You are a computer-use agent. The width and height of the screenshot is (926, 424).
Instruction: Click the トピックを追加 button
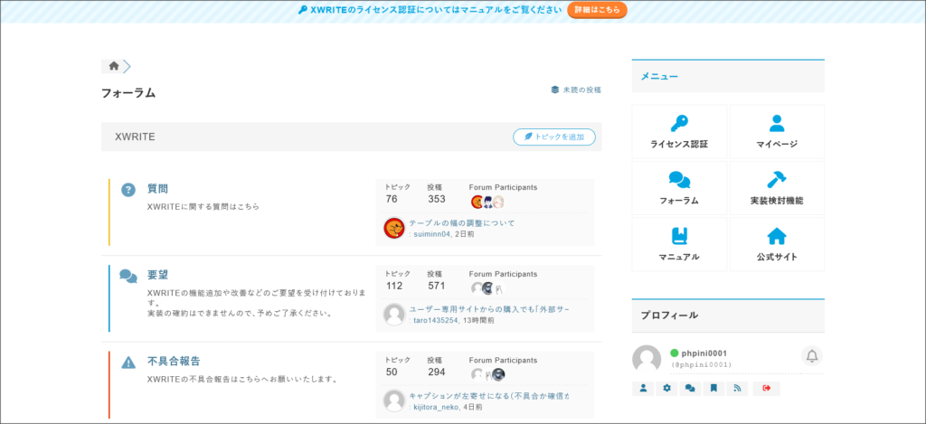click(x=554, y=137)
